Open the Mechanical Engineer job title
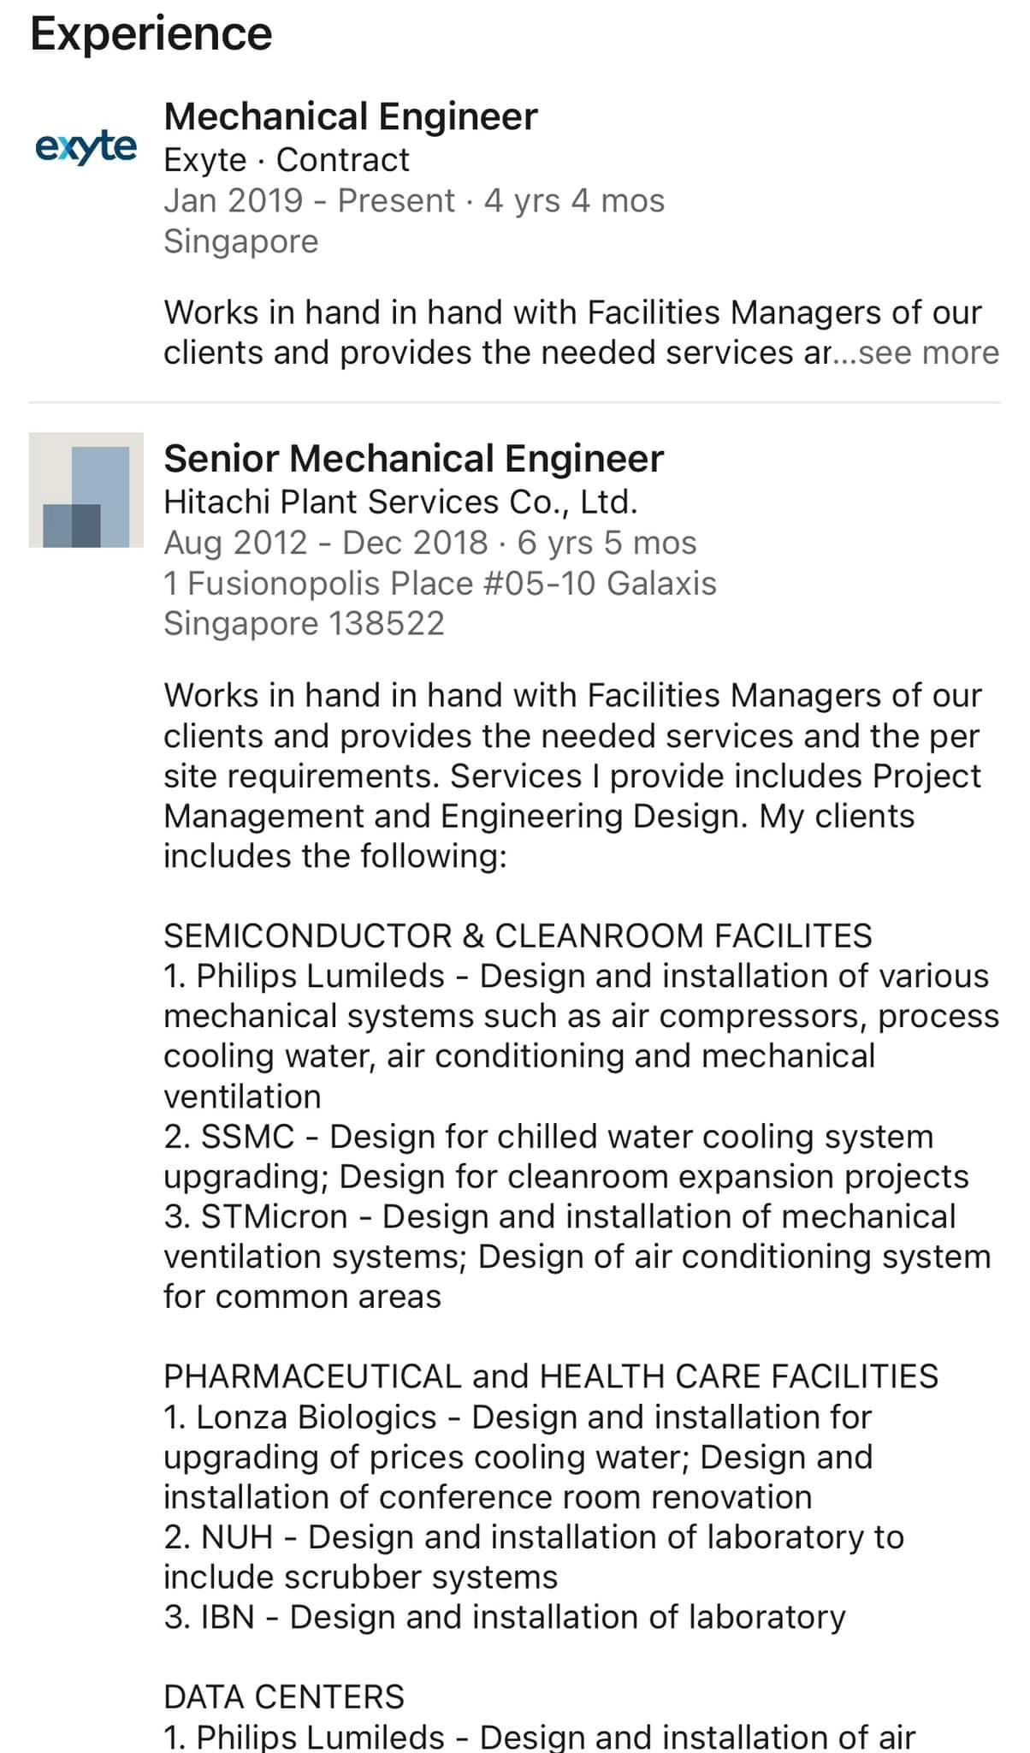This screenshot has height=1753, width=1030. pos(351,116)
